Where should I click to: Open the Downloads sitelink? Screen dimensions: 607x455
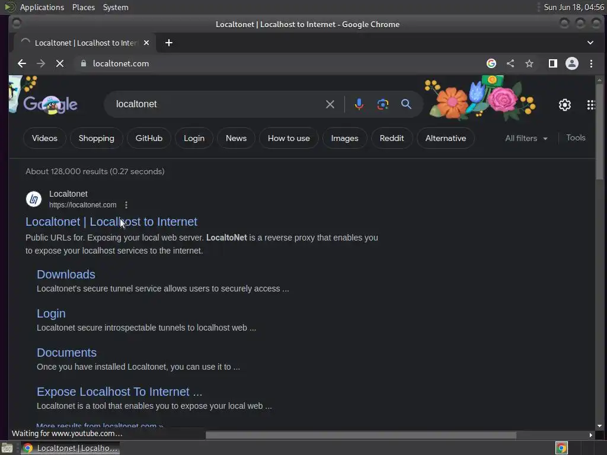click(66, 274)
